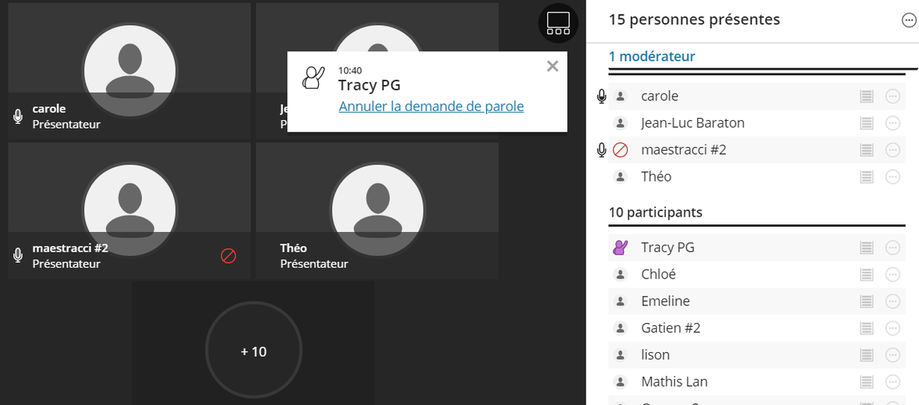Screen dimensions: 919x405
Task: Open Emeline's options ellipsis button
Action: pyautogui.click(x=893, y=302)
